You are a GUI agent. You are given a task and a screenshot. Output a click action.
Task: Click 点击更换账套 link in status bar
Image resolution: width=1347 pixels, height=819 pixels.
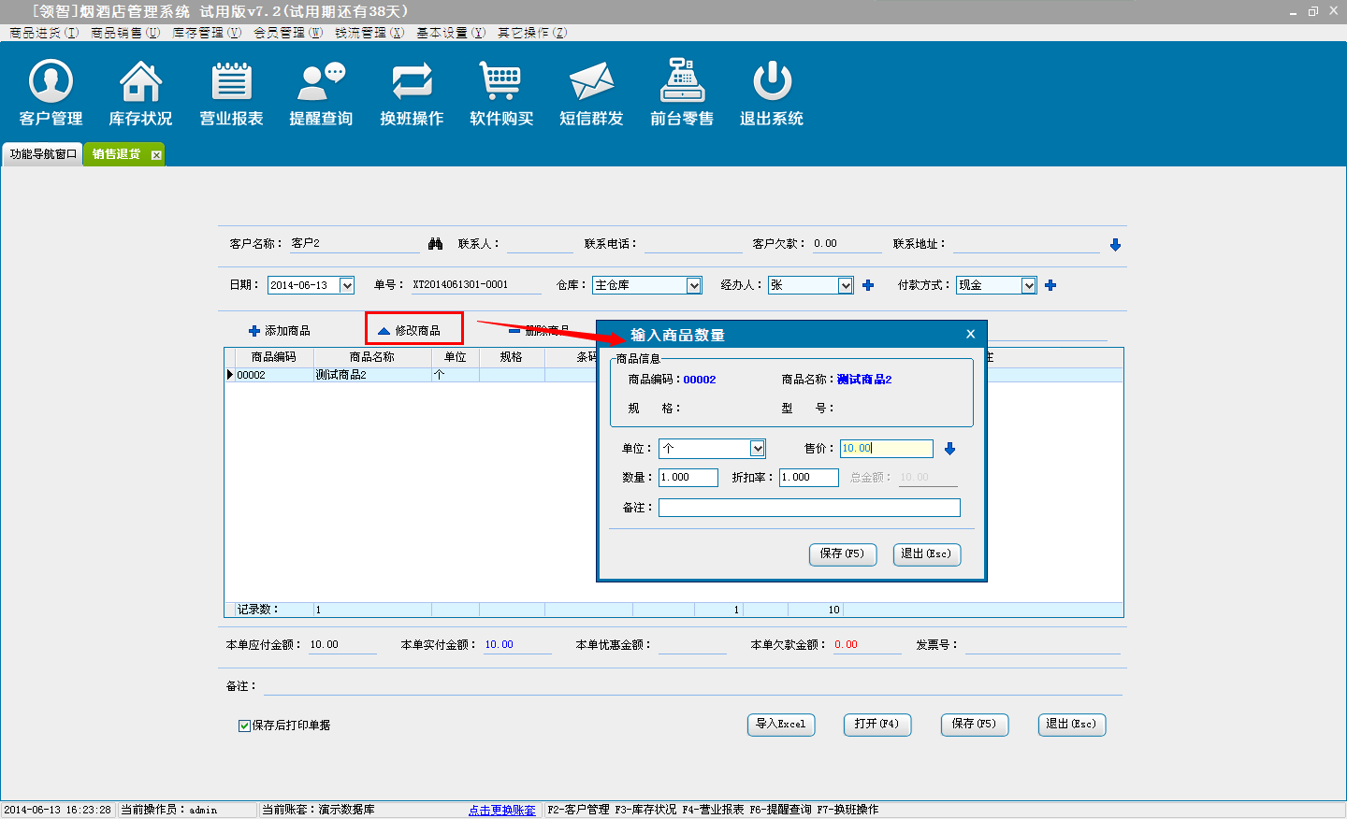tap(501, 810)
